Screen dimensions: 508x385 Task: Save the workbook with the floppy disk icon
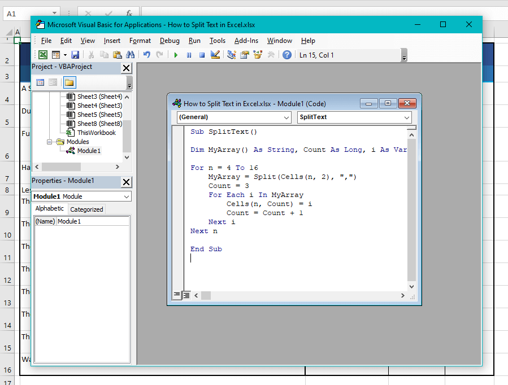click(75, 55)
